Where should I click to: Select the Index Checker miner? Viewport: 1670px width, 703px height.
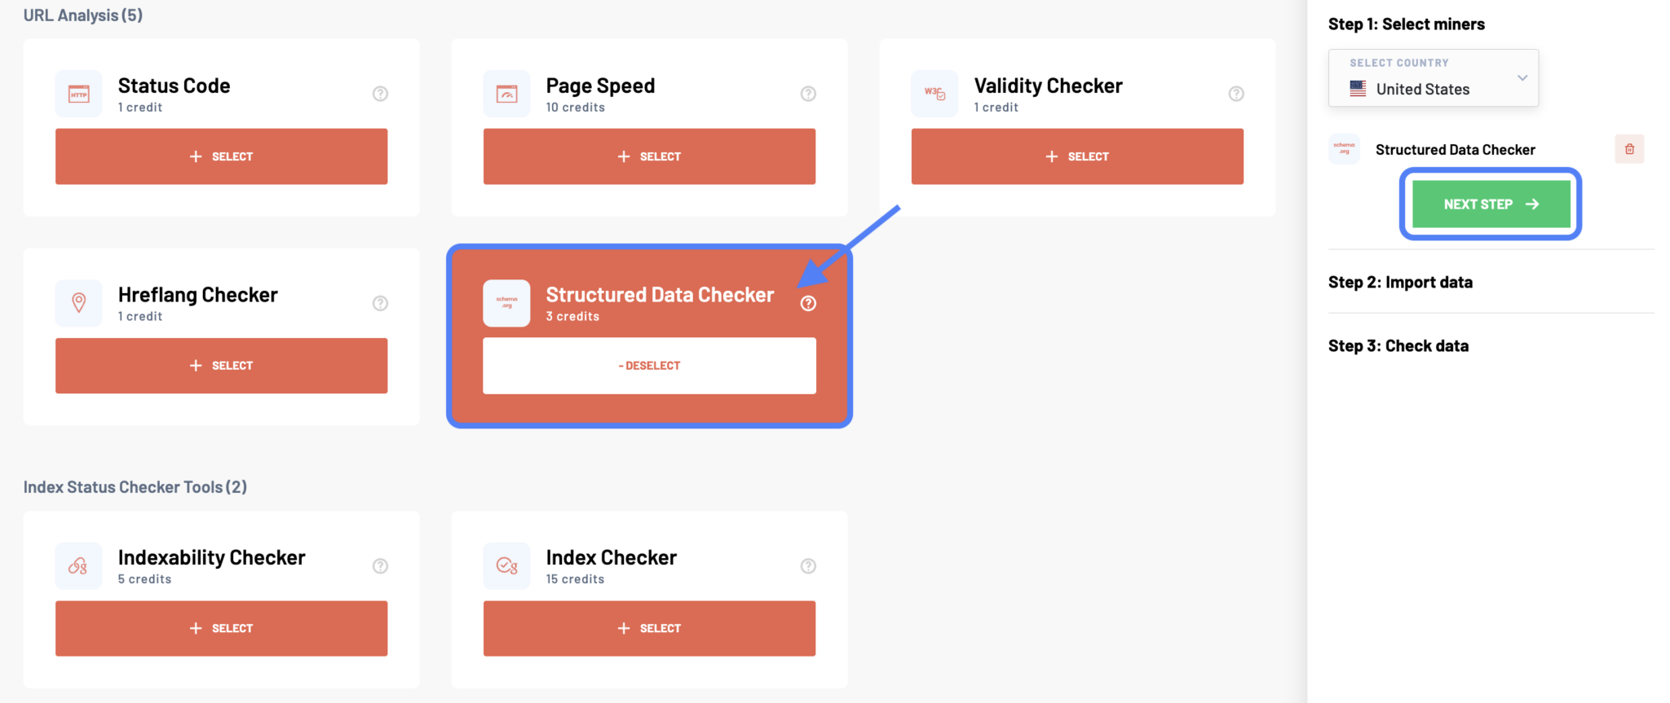click(x=649, y=627)
